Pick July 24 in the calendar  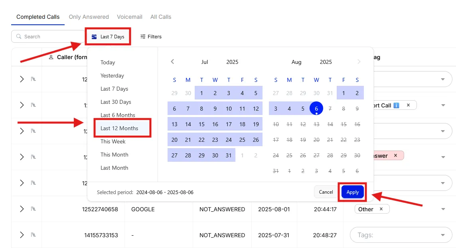(229, 140)
